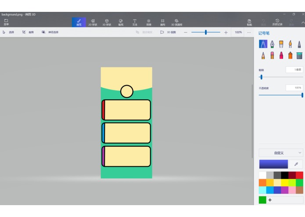
Task: Expand the 自定义 material dropdown
Action: click(281, 153)
